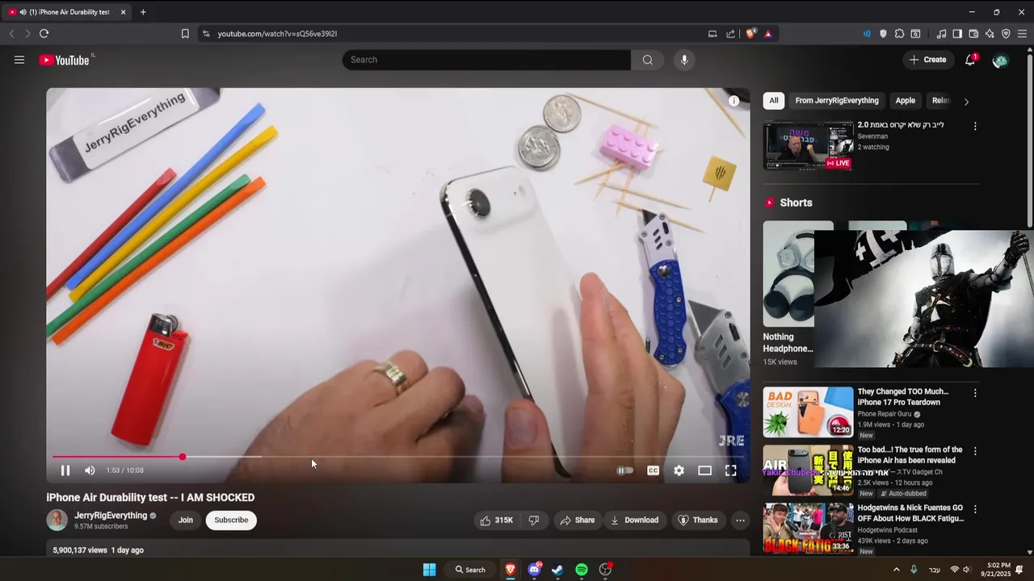1034x581 pixels.
Task: Open the notifications bell
Action: point(970,60)
